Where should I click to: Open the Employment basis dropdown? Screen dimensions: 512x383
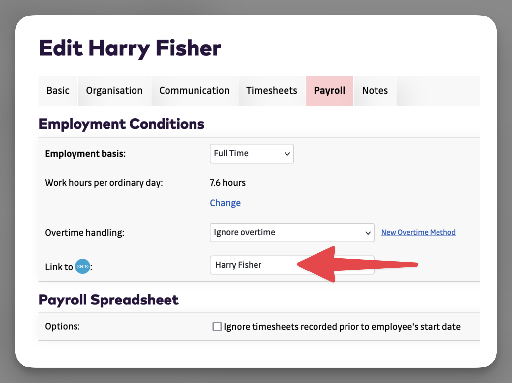(x=252, y=154)
